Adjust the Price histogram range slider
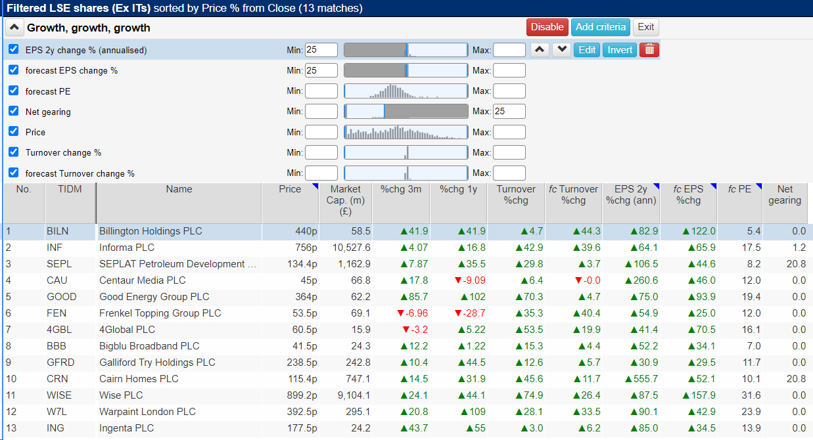Image resolution: width=813 pixels, height=440 pixels. pyautogui.click(x=406, y=132)
